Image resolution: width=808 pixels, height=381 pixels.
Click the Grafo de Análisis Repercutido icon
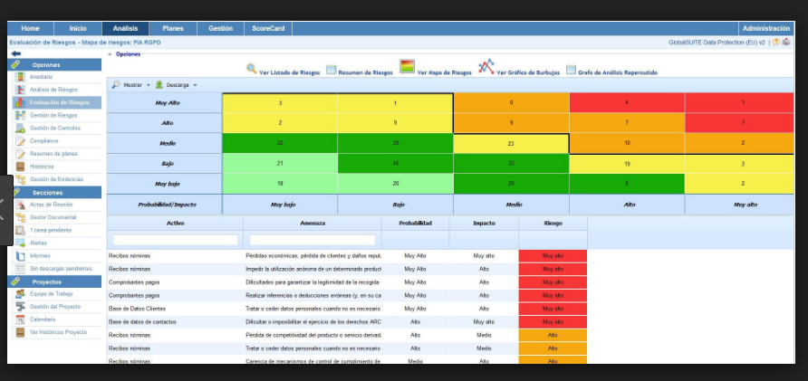571,71
